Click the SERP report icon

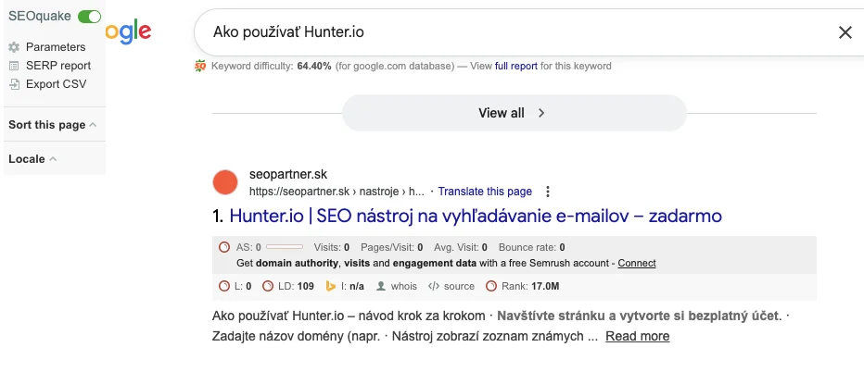(14, 66)
